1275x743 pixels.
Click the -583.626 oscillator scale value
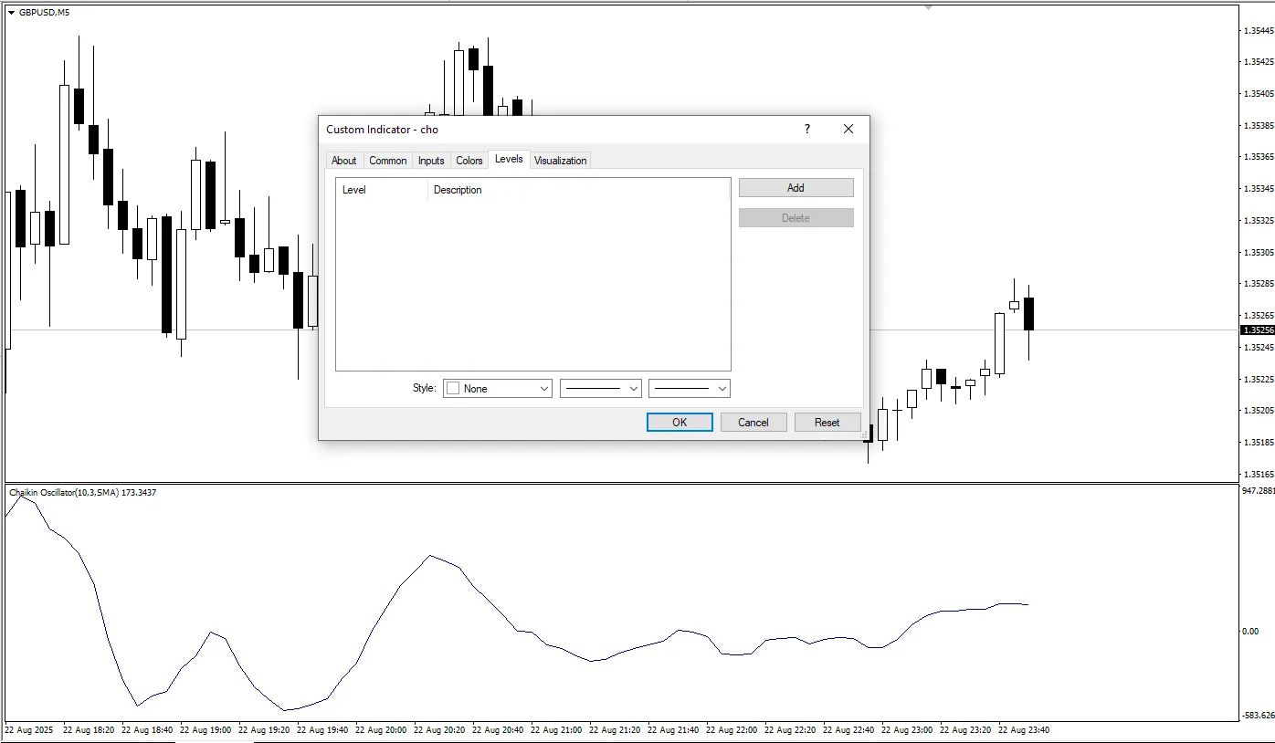click(1259, 716)
